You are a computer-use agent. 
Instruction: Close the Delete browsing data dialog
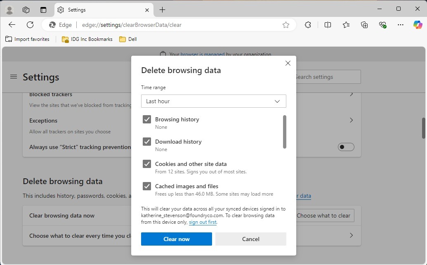(288, 63)
